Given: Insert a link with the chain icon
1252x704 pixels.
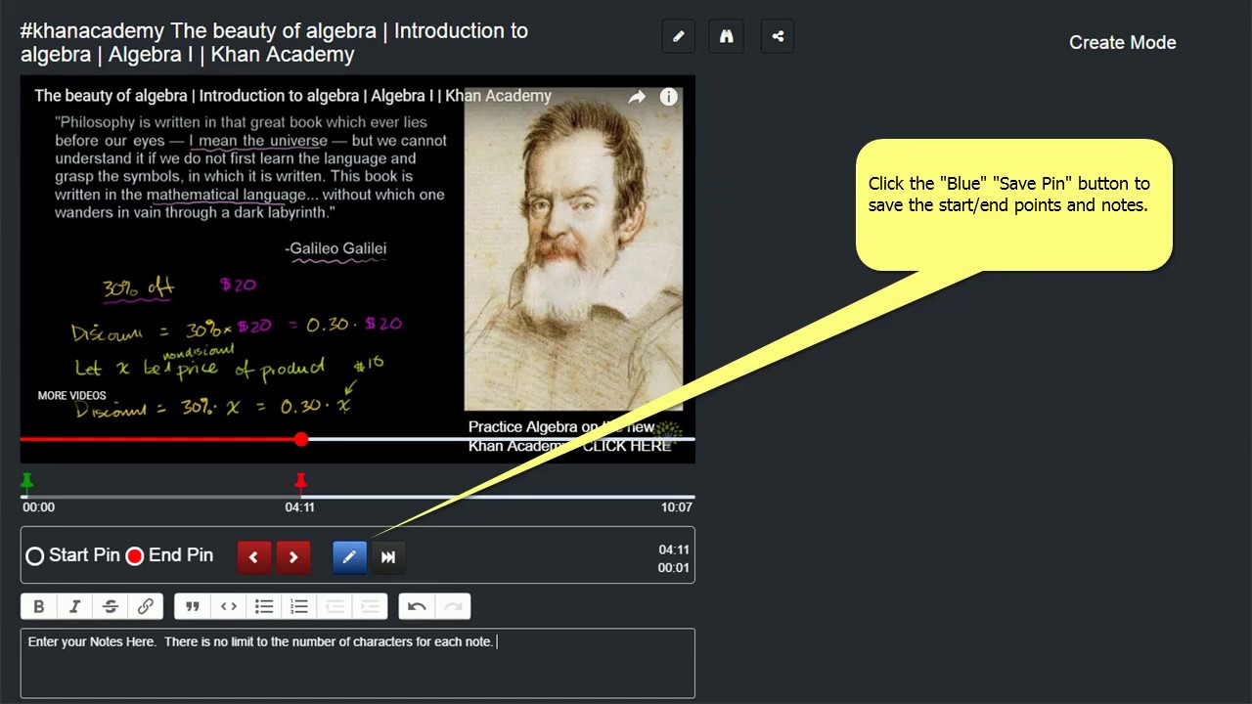Looking at the screenshot, I should point(146,606).
